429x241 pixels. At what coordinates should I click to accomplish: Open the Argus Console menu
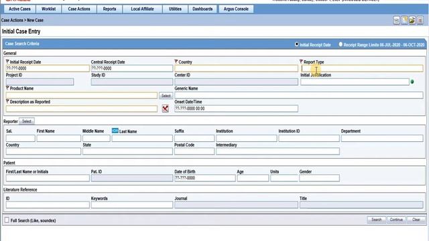(x=236, y=9)
